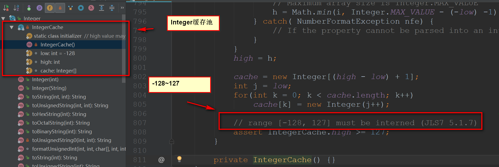Toggle Show Lambdas pink lambda icon

[91, 8]
